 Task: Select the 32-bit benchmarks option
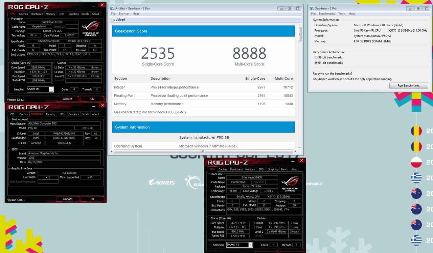click(x=316, y=57)
